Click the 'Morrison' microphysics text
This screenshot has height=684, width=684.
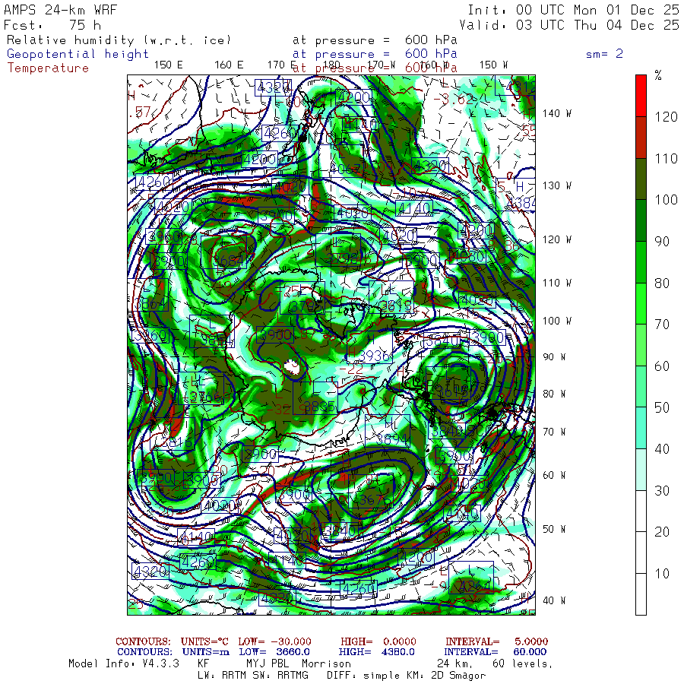[x=326, y=663]
